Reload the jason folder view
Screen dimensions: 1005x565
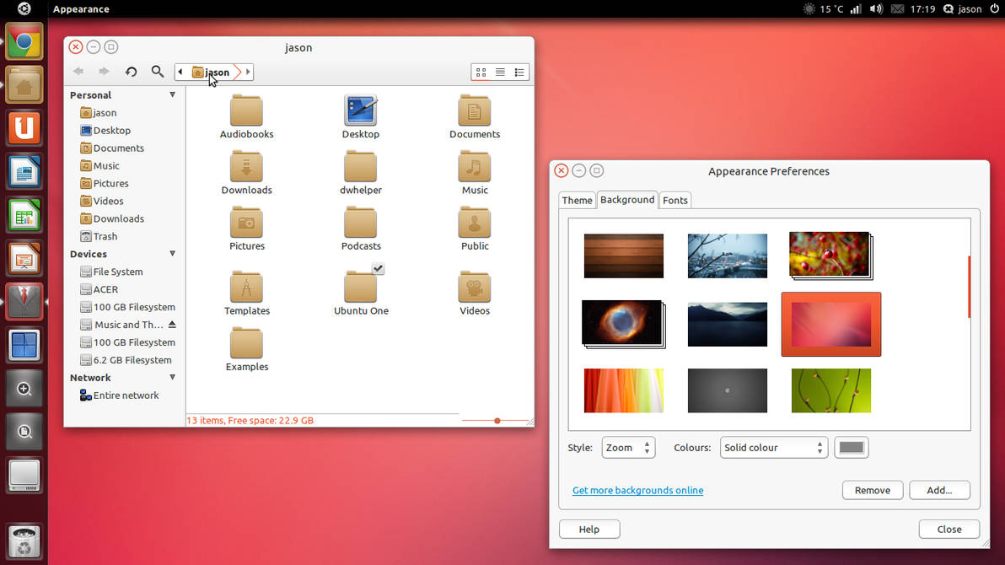click(132, 72)
